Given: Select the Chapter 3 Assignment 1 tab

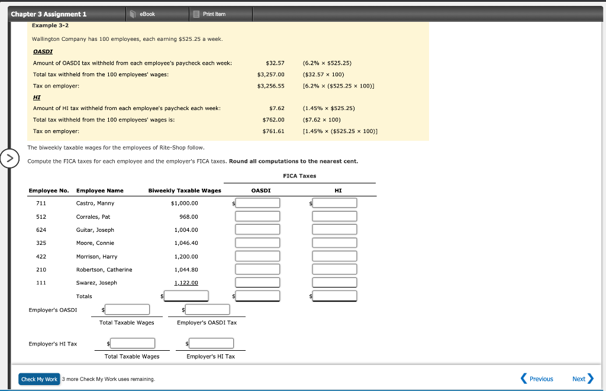Looking at the screenshot, I should [x=48, y=14].
